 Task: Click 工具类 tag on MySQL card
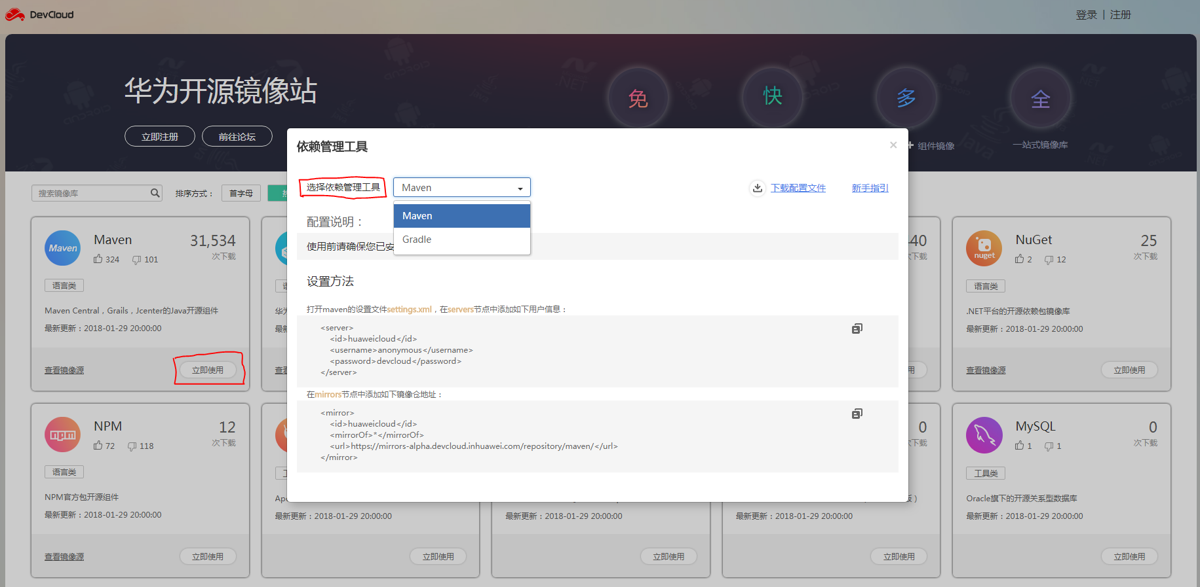click(x=986, y=473)
